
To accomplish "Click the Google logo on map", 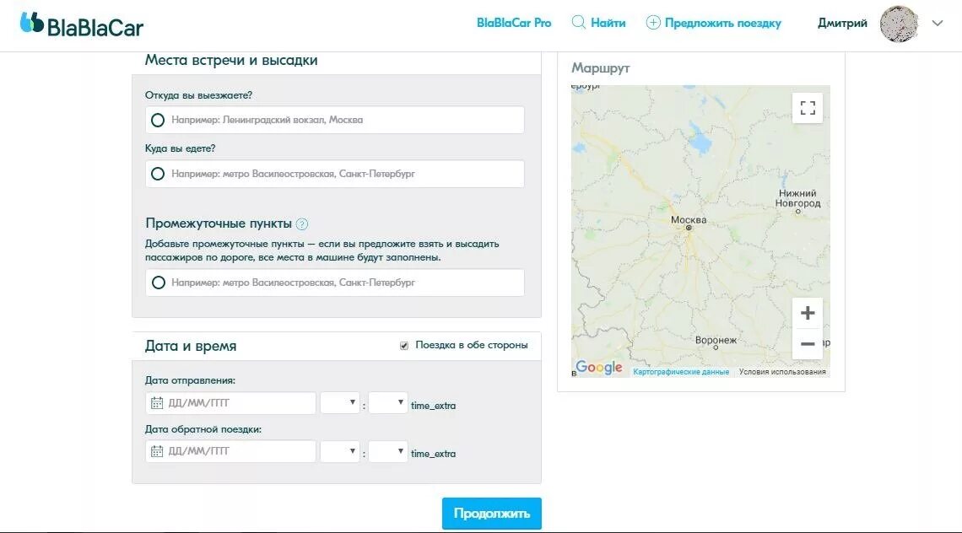I will coord(599,368).
